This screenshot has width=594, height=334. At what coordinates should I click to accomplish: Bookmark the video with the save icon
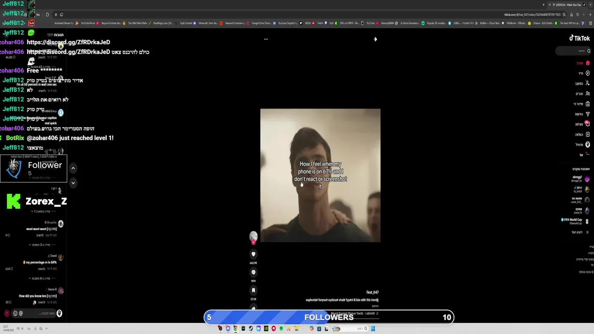click(253, 290)
